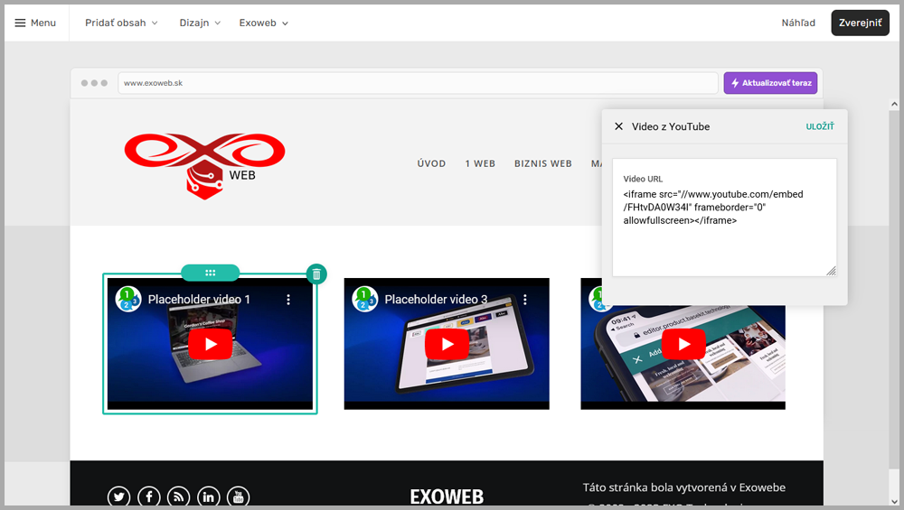
Task: Open the Twitter social icon in footer
Action: (119, 496)
